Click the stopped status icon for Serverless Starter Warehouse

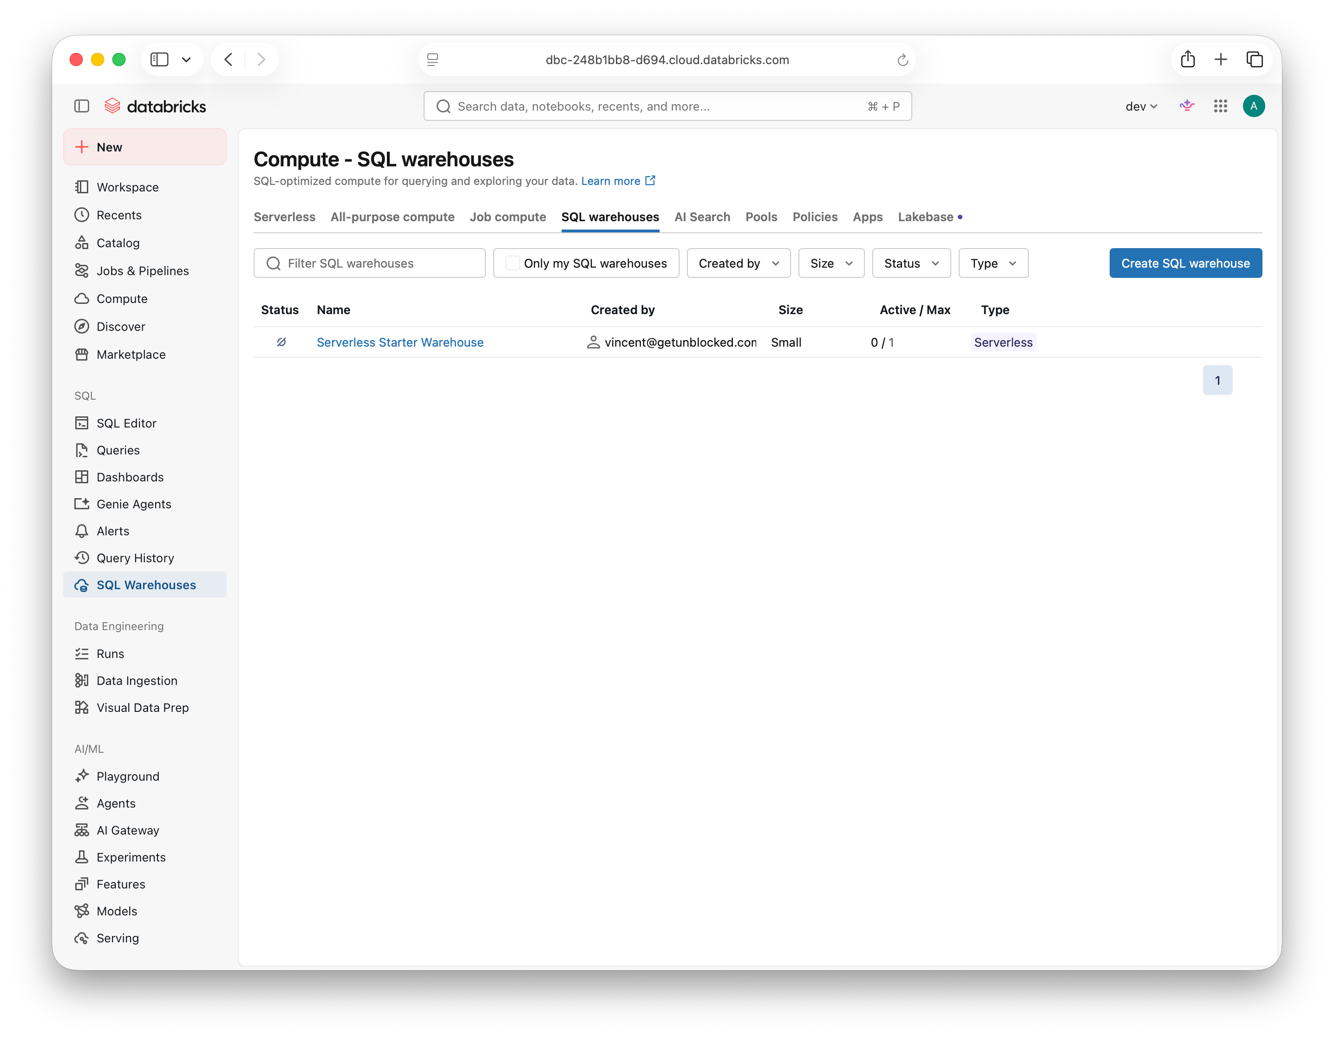281,342
